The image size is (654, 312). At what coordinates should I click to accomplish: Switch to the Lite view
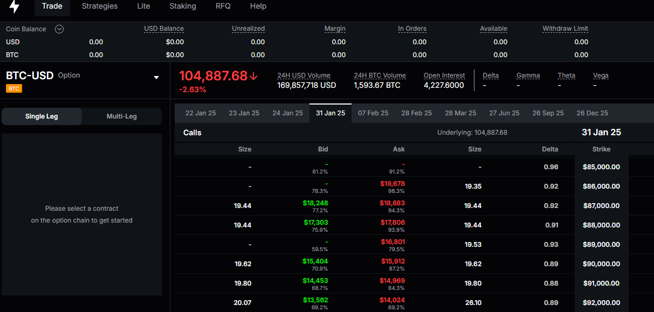143,6
